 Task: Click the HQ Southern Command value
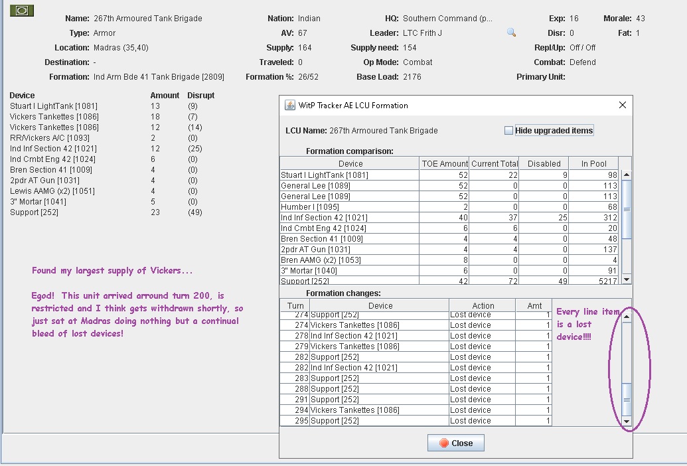point(447,19)
